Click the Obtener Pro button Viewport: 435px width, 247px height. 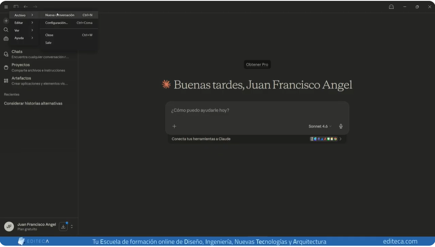257,64
